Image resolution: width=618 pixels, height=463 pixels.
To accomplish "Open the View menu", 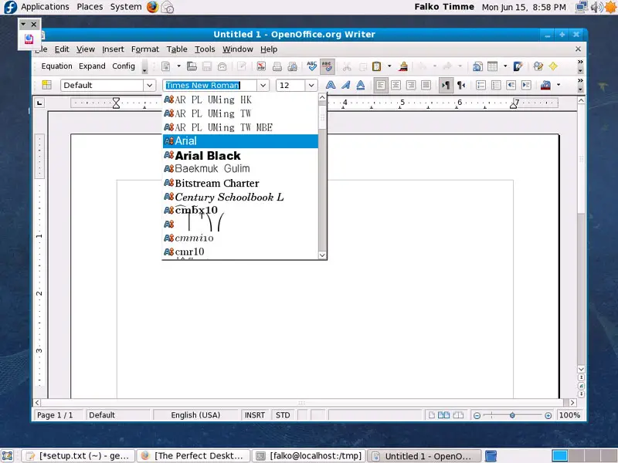I will tap(86, 49).
